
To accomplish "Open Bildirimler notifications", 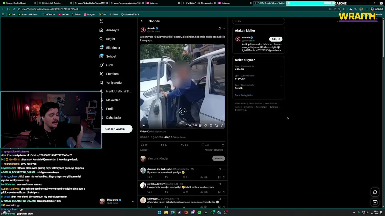I will pyautogui.click(x=110, y=48).
